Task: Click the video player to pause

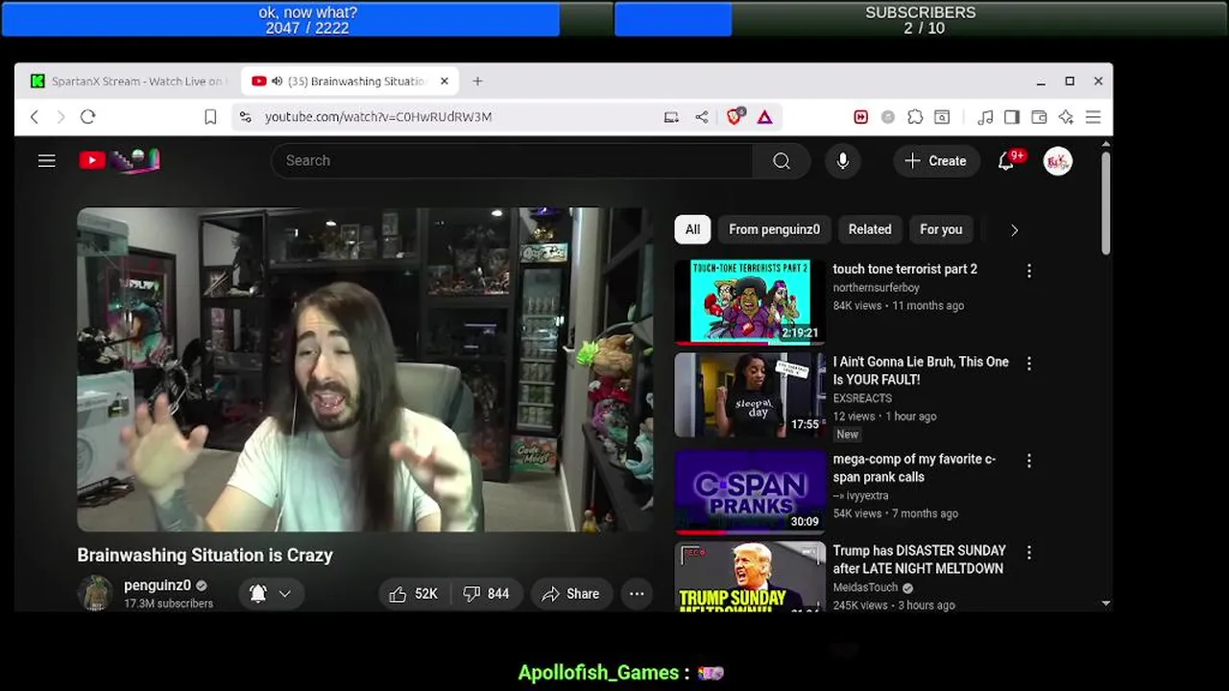Action: click(x=365, y=369)
